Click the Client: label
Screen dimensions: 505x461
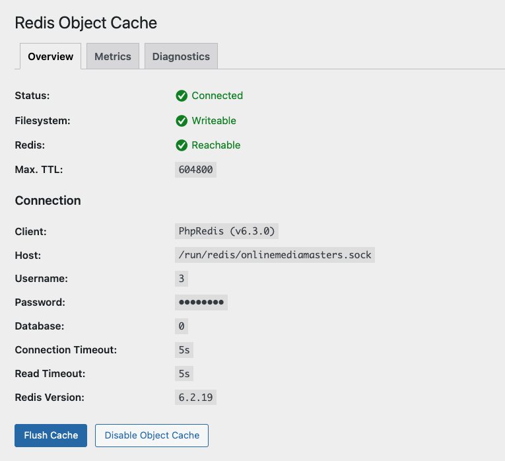pyautogui.click(x=30, y=231)
